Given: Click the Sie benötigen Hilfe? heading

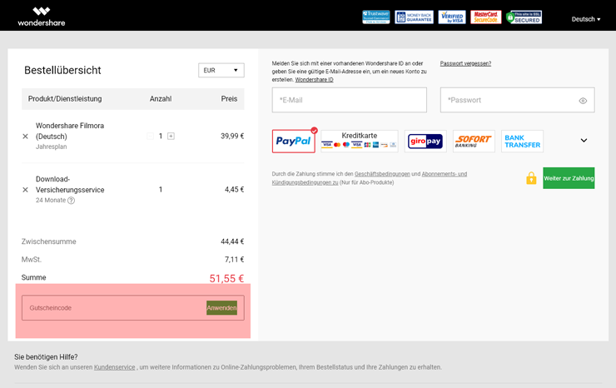Looking at the screenshot, I should point(46,357).
